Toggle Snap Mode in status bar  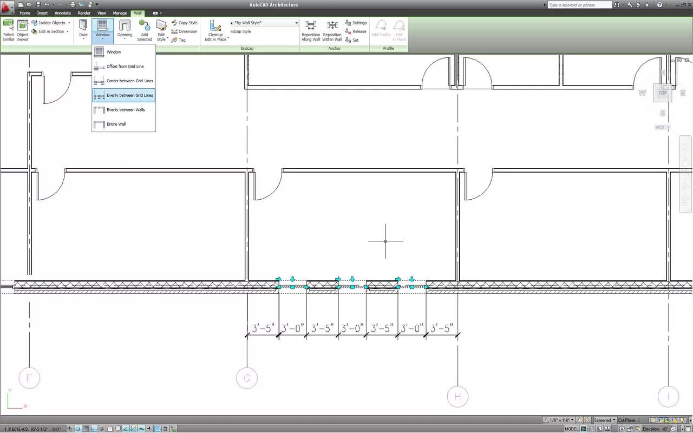(x=78, y=429)
